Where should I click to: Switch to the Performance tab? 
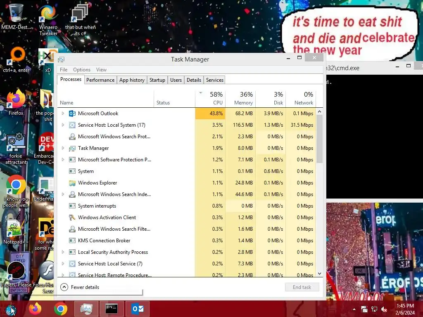pyautogui.click(x=100, y=80)
